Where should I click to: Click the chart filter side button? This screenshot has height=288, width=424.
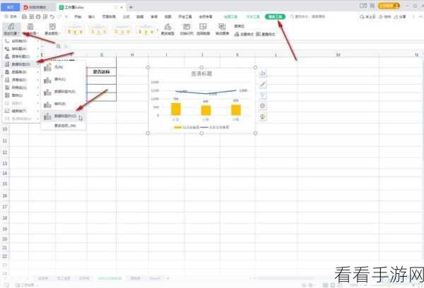point(263,95)
